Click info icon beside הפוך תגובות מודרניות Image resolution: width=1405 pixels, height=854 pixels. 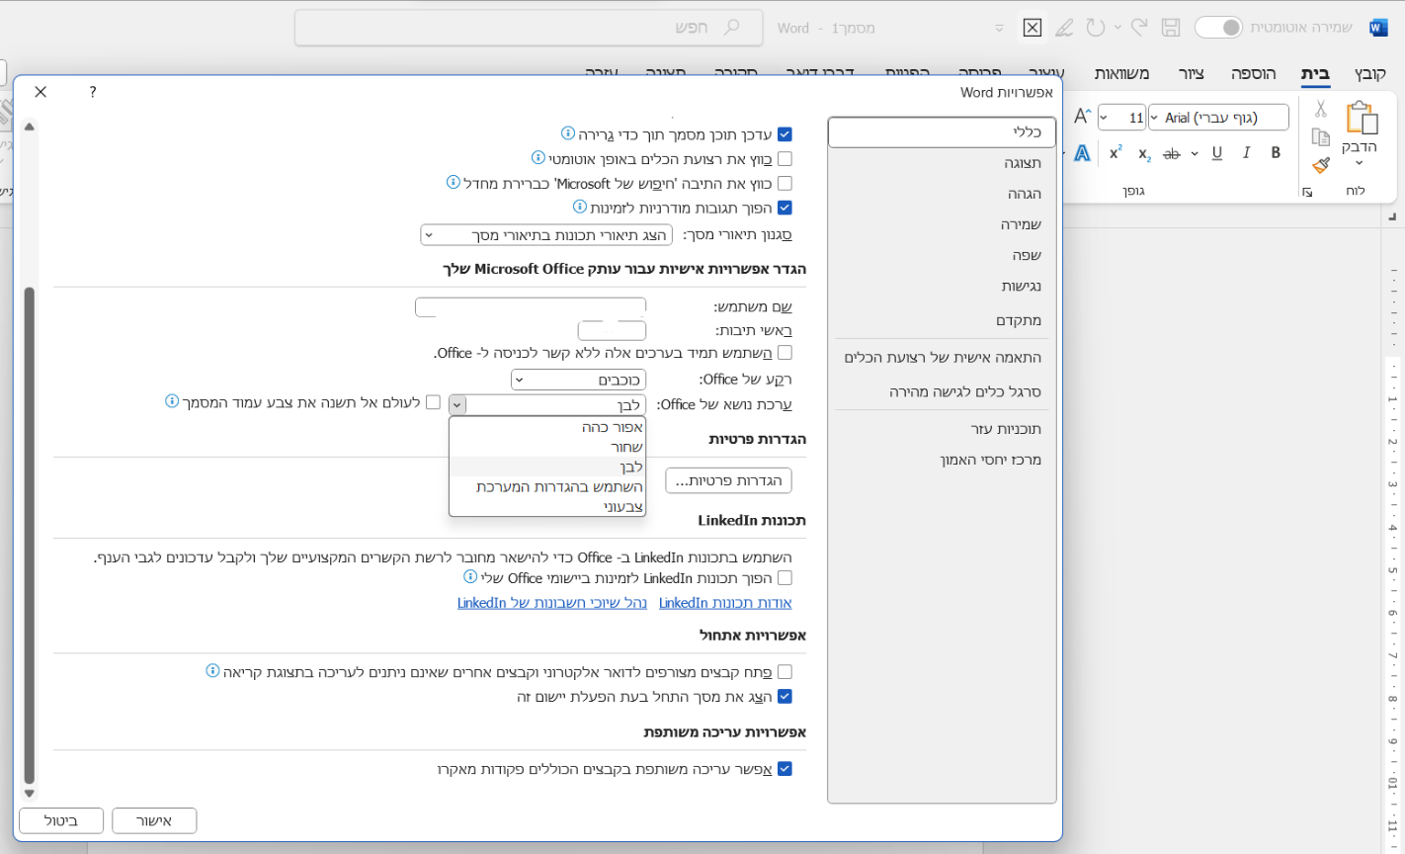[x=580, y=208]
